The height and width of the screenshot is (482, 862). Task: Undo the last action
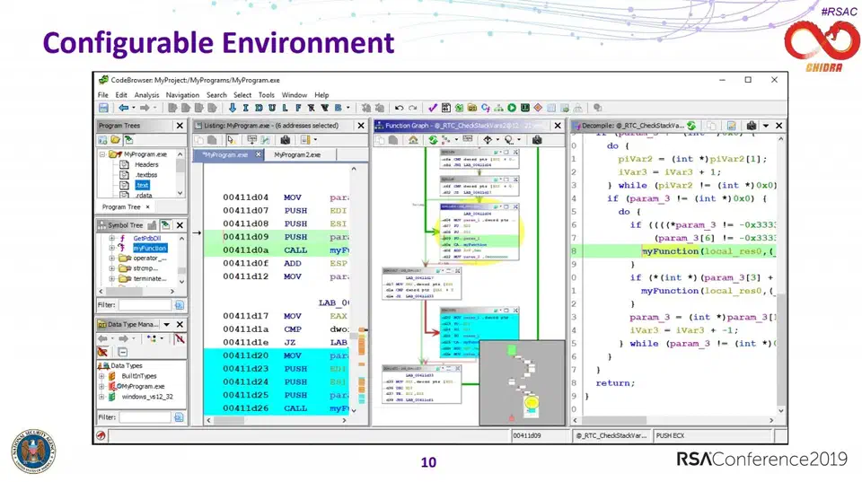pyautogui.click(x=400, y=109)
